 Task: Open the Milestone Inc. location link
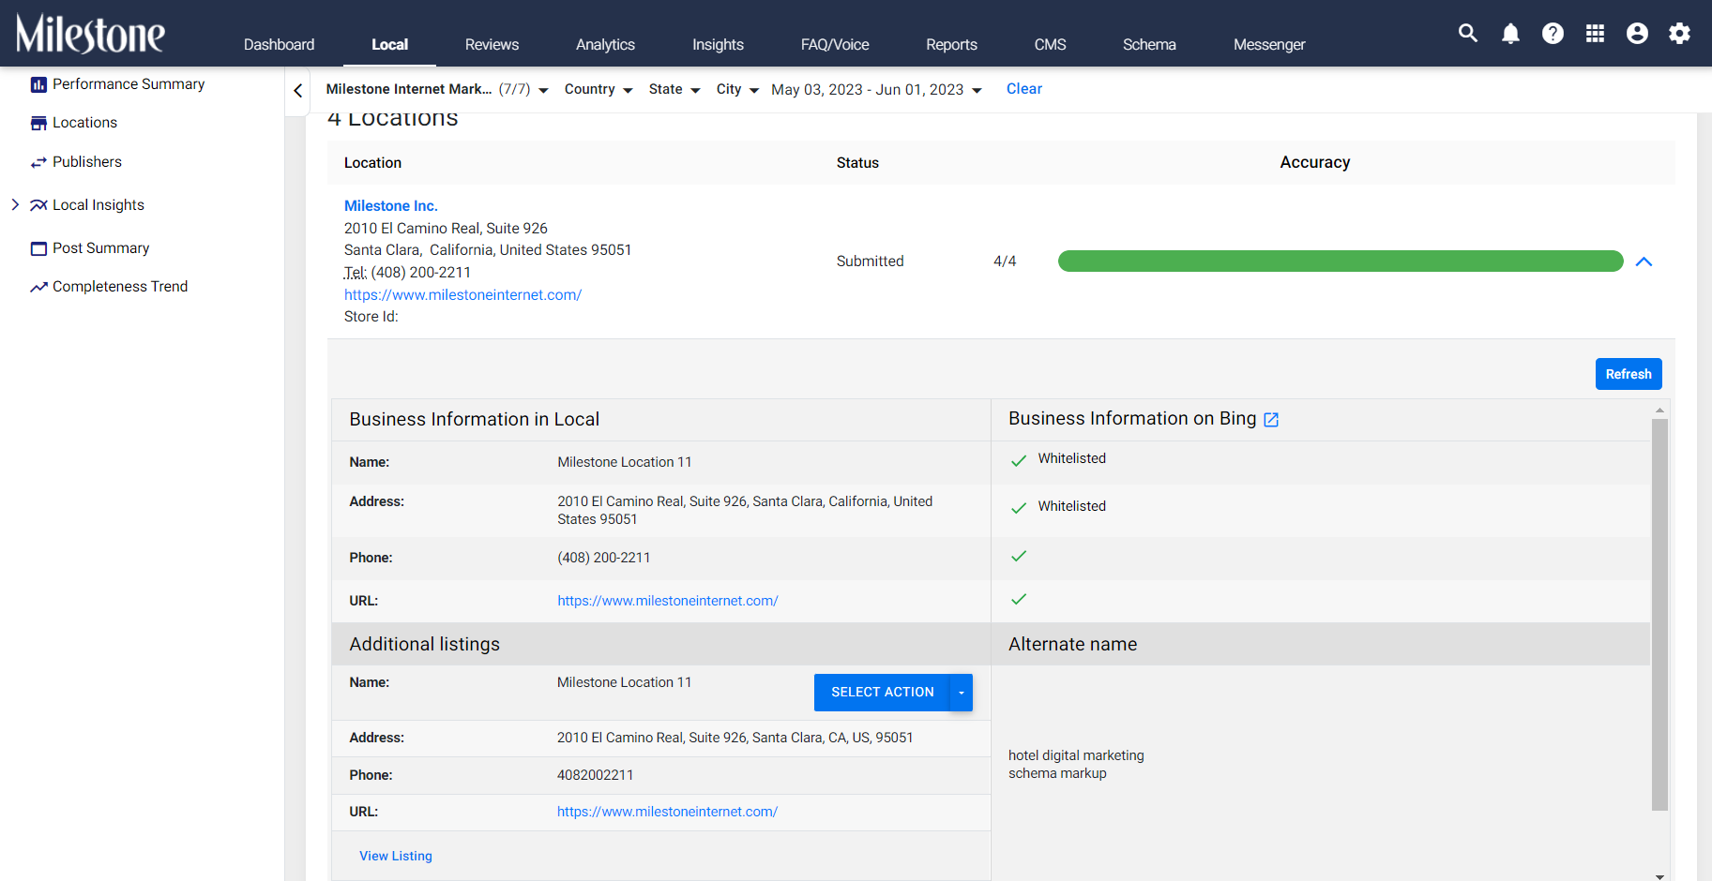[391, 206]
